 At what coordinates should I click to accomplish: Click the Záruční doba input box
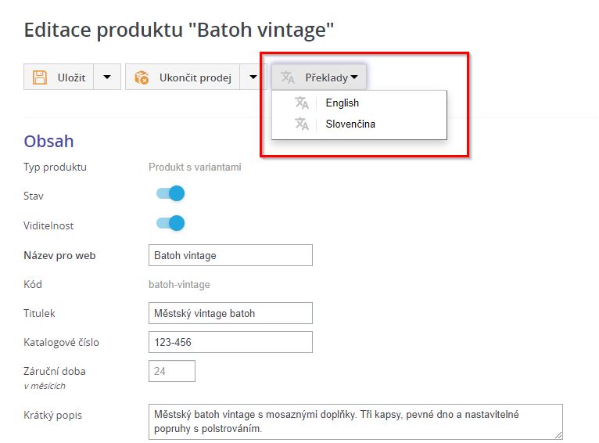[171, 371]
